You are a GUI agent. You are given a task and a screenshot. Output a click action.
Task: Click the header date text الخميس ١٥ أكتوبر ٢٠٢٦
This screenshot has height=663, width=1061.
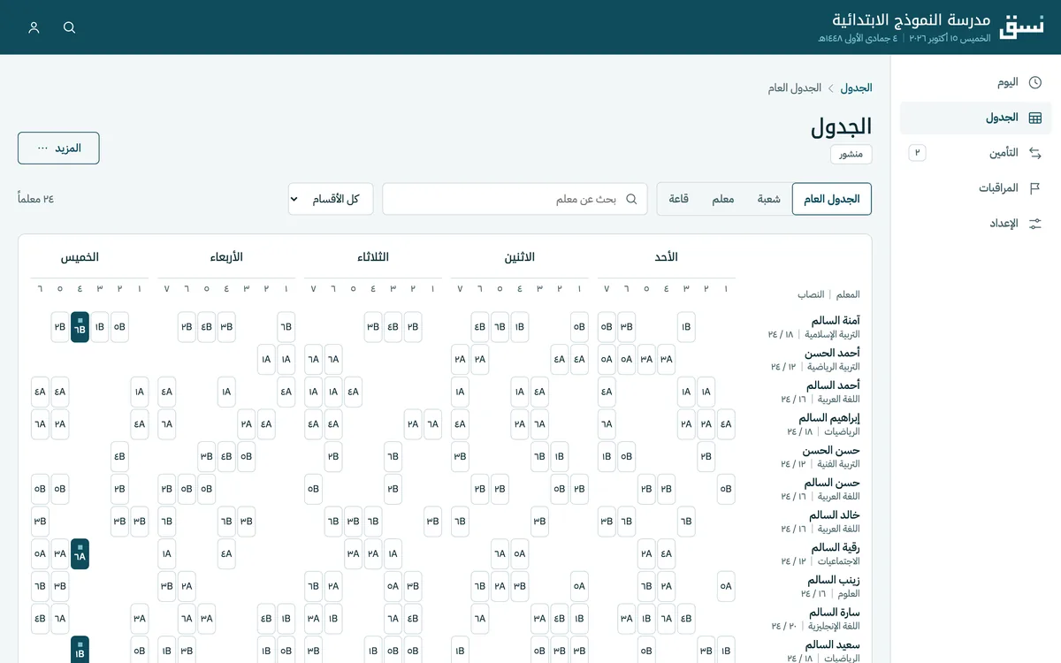[948, 39]
